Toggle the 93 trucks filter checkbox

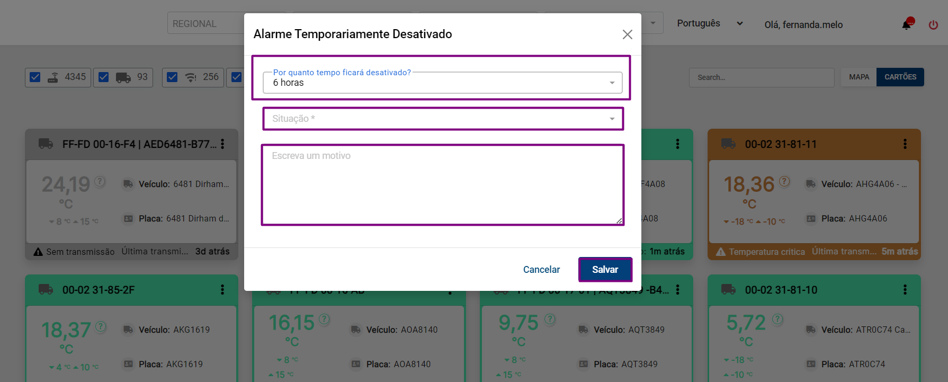(x=104, y=77)
